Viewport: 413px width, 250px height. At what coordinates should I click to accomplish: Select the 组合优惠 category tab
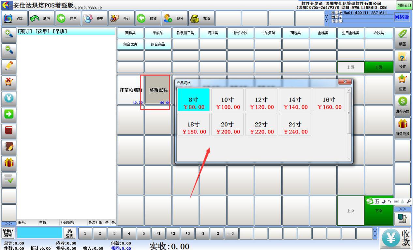coord(130,44)
